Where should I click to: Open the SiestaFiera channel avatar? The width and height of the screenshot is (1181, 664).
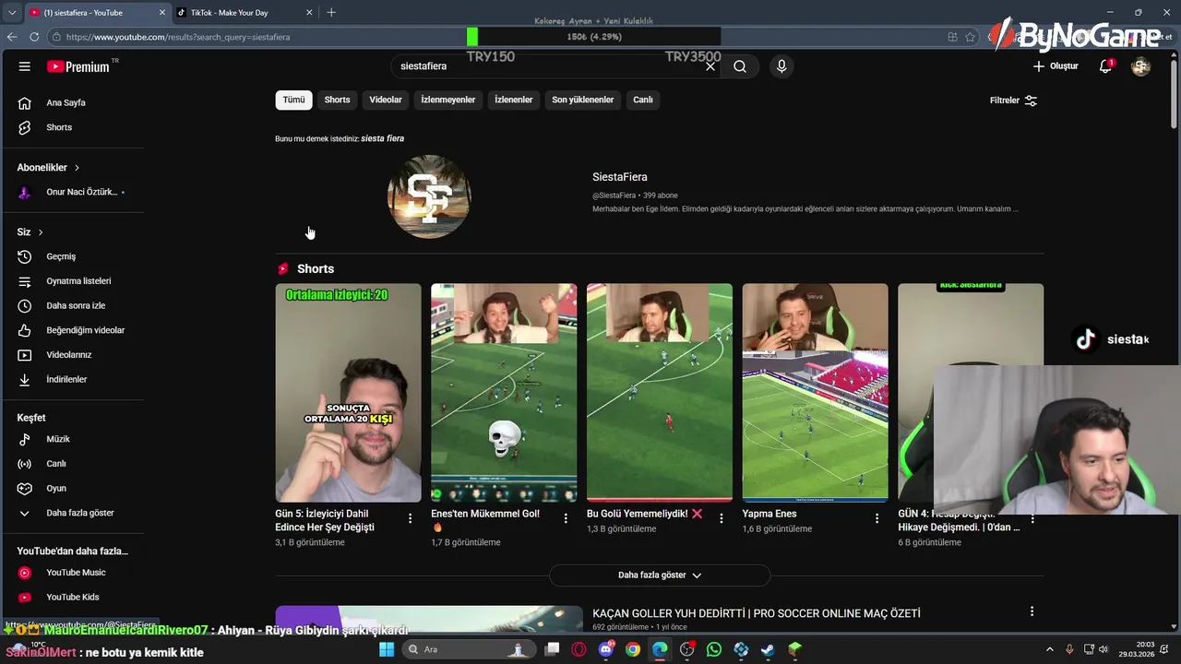pyautogui.click(x=429, y=196)
